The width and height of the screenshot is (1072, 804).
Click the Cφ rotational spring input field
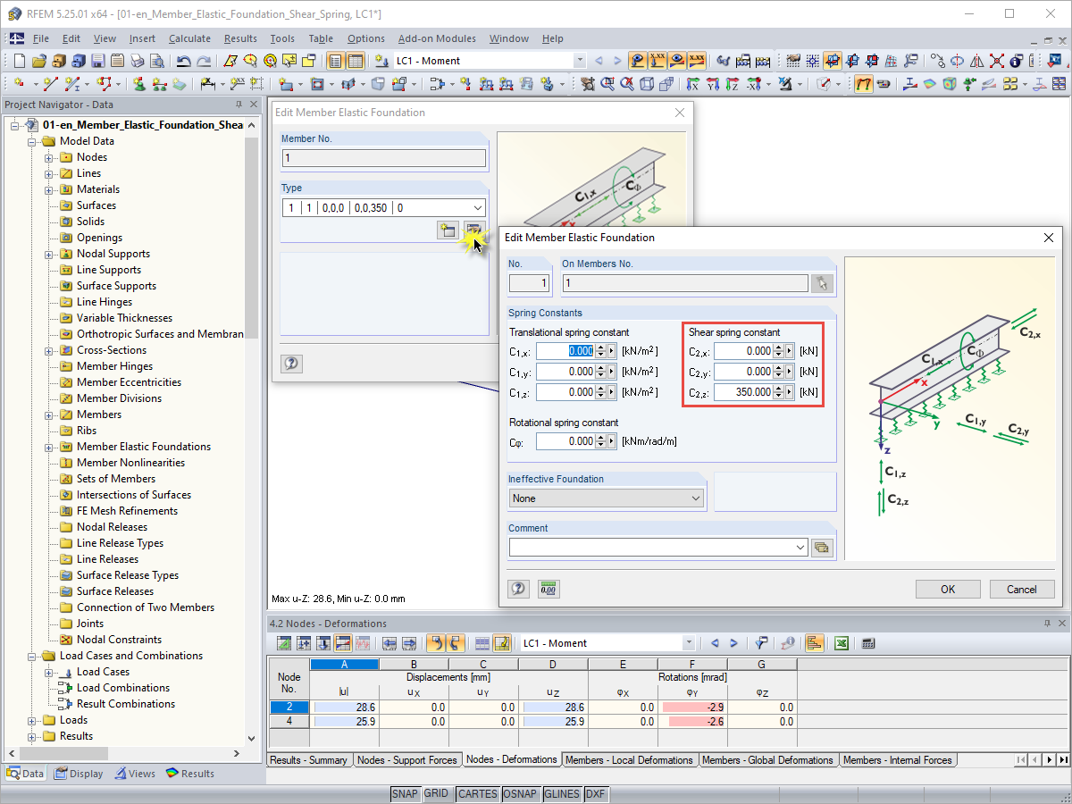point(565,441)
